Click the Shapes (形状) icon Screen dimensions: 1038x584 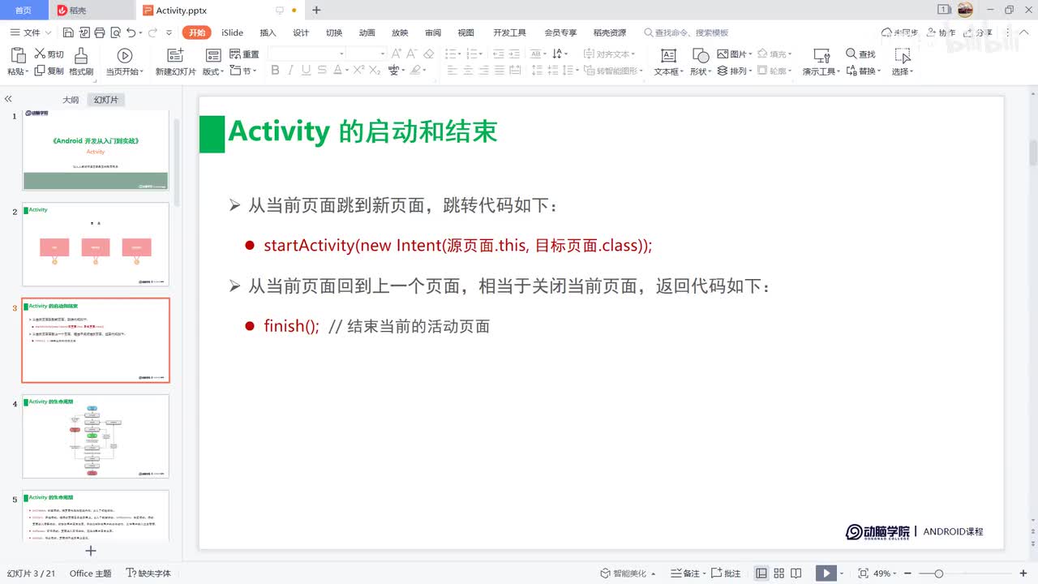[x=700, y=55]
